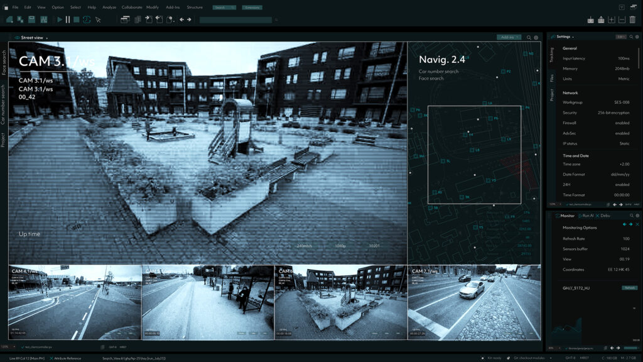Click the Refresh button in Monitor panel
Screen dimensions: 643x362
pos(629,287)
